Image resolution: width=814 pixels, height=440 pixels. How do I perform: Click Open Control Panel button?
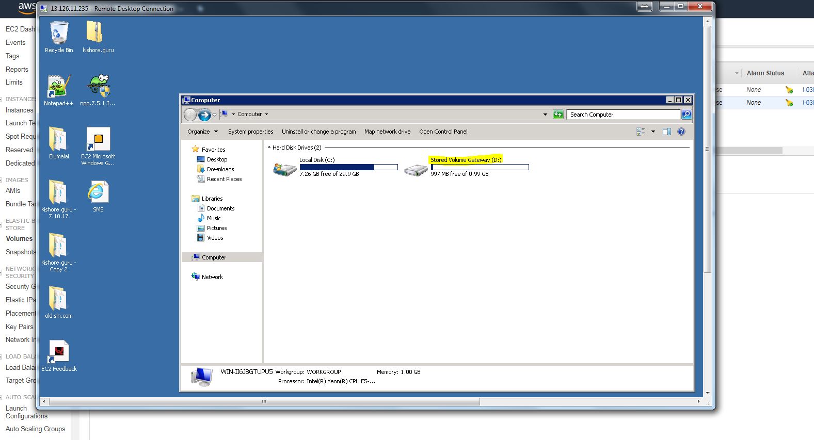[x=443, y=132]
